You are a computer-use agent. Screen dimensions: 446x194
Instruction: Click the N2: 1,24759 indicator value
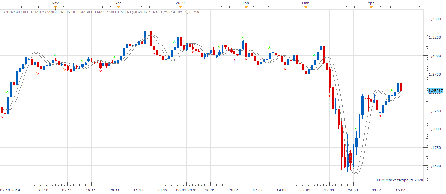(189, 12)
